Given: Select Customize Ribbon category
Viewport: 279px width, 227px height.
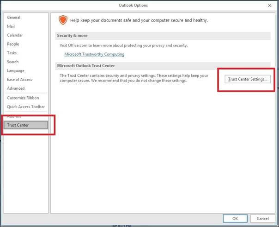Looking at the screenshot, I should (23, 98).
